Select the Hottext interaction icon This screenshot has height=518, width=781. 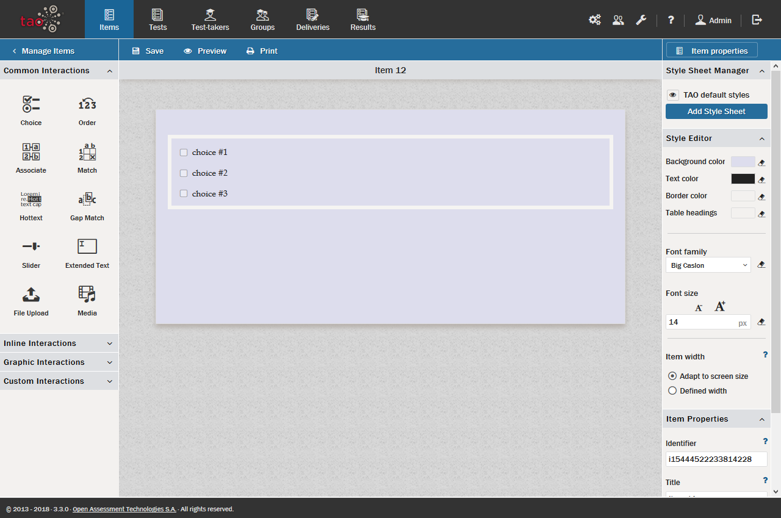point(31,200)
